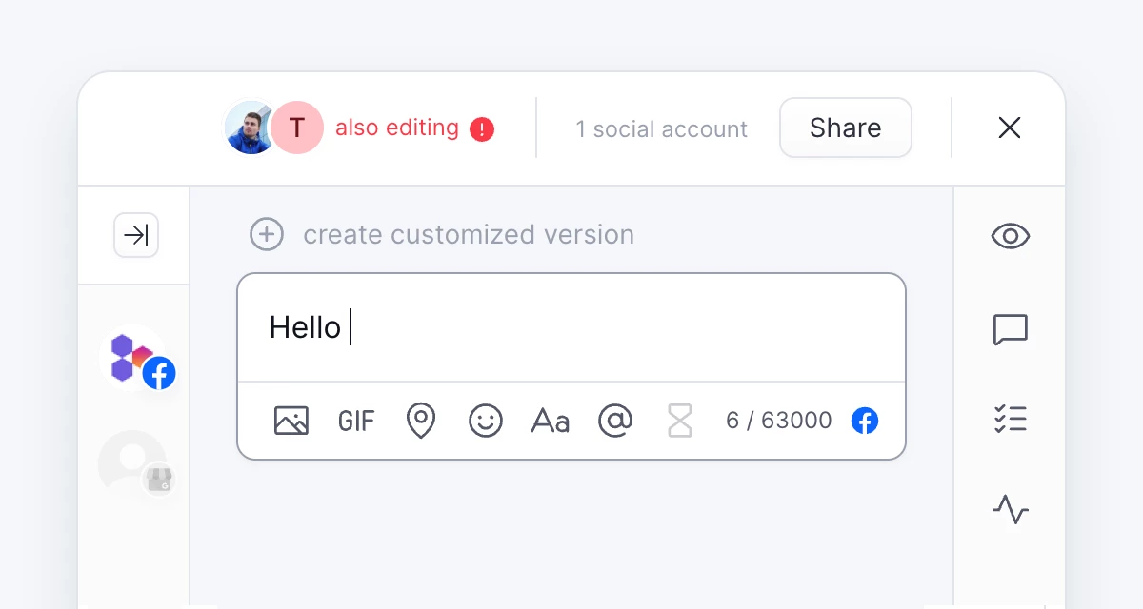
Task: Click the 1 social account label
Action: coord(661,129)
